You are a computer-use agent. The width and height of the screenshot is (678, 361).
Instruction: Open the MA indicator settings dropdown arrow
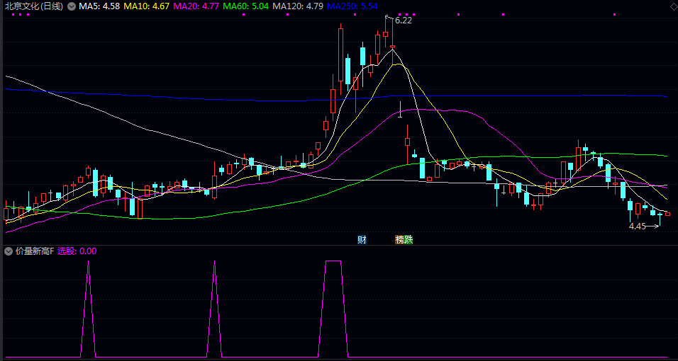(x=71, y=6)
